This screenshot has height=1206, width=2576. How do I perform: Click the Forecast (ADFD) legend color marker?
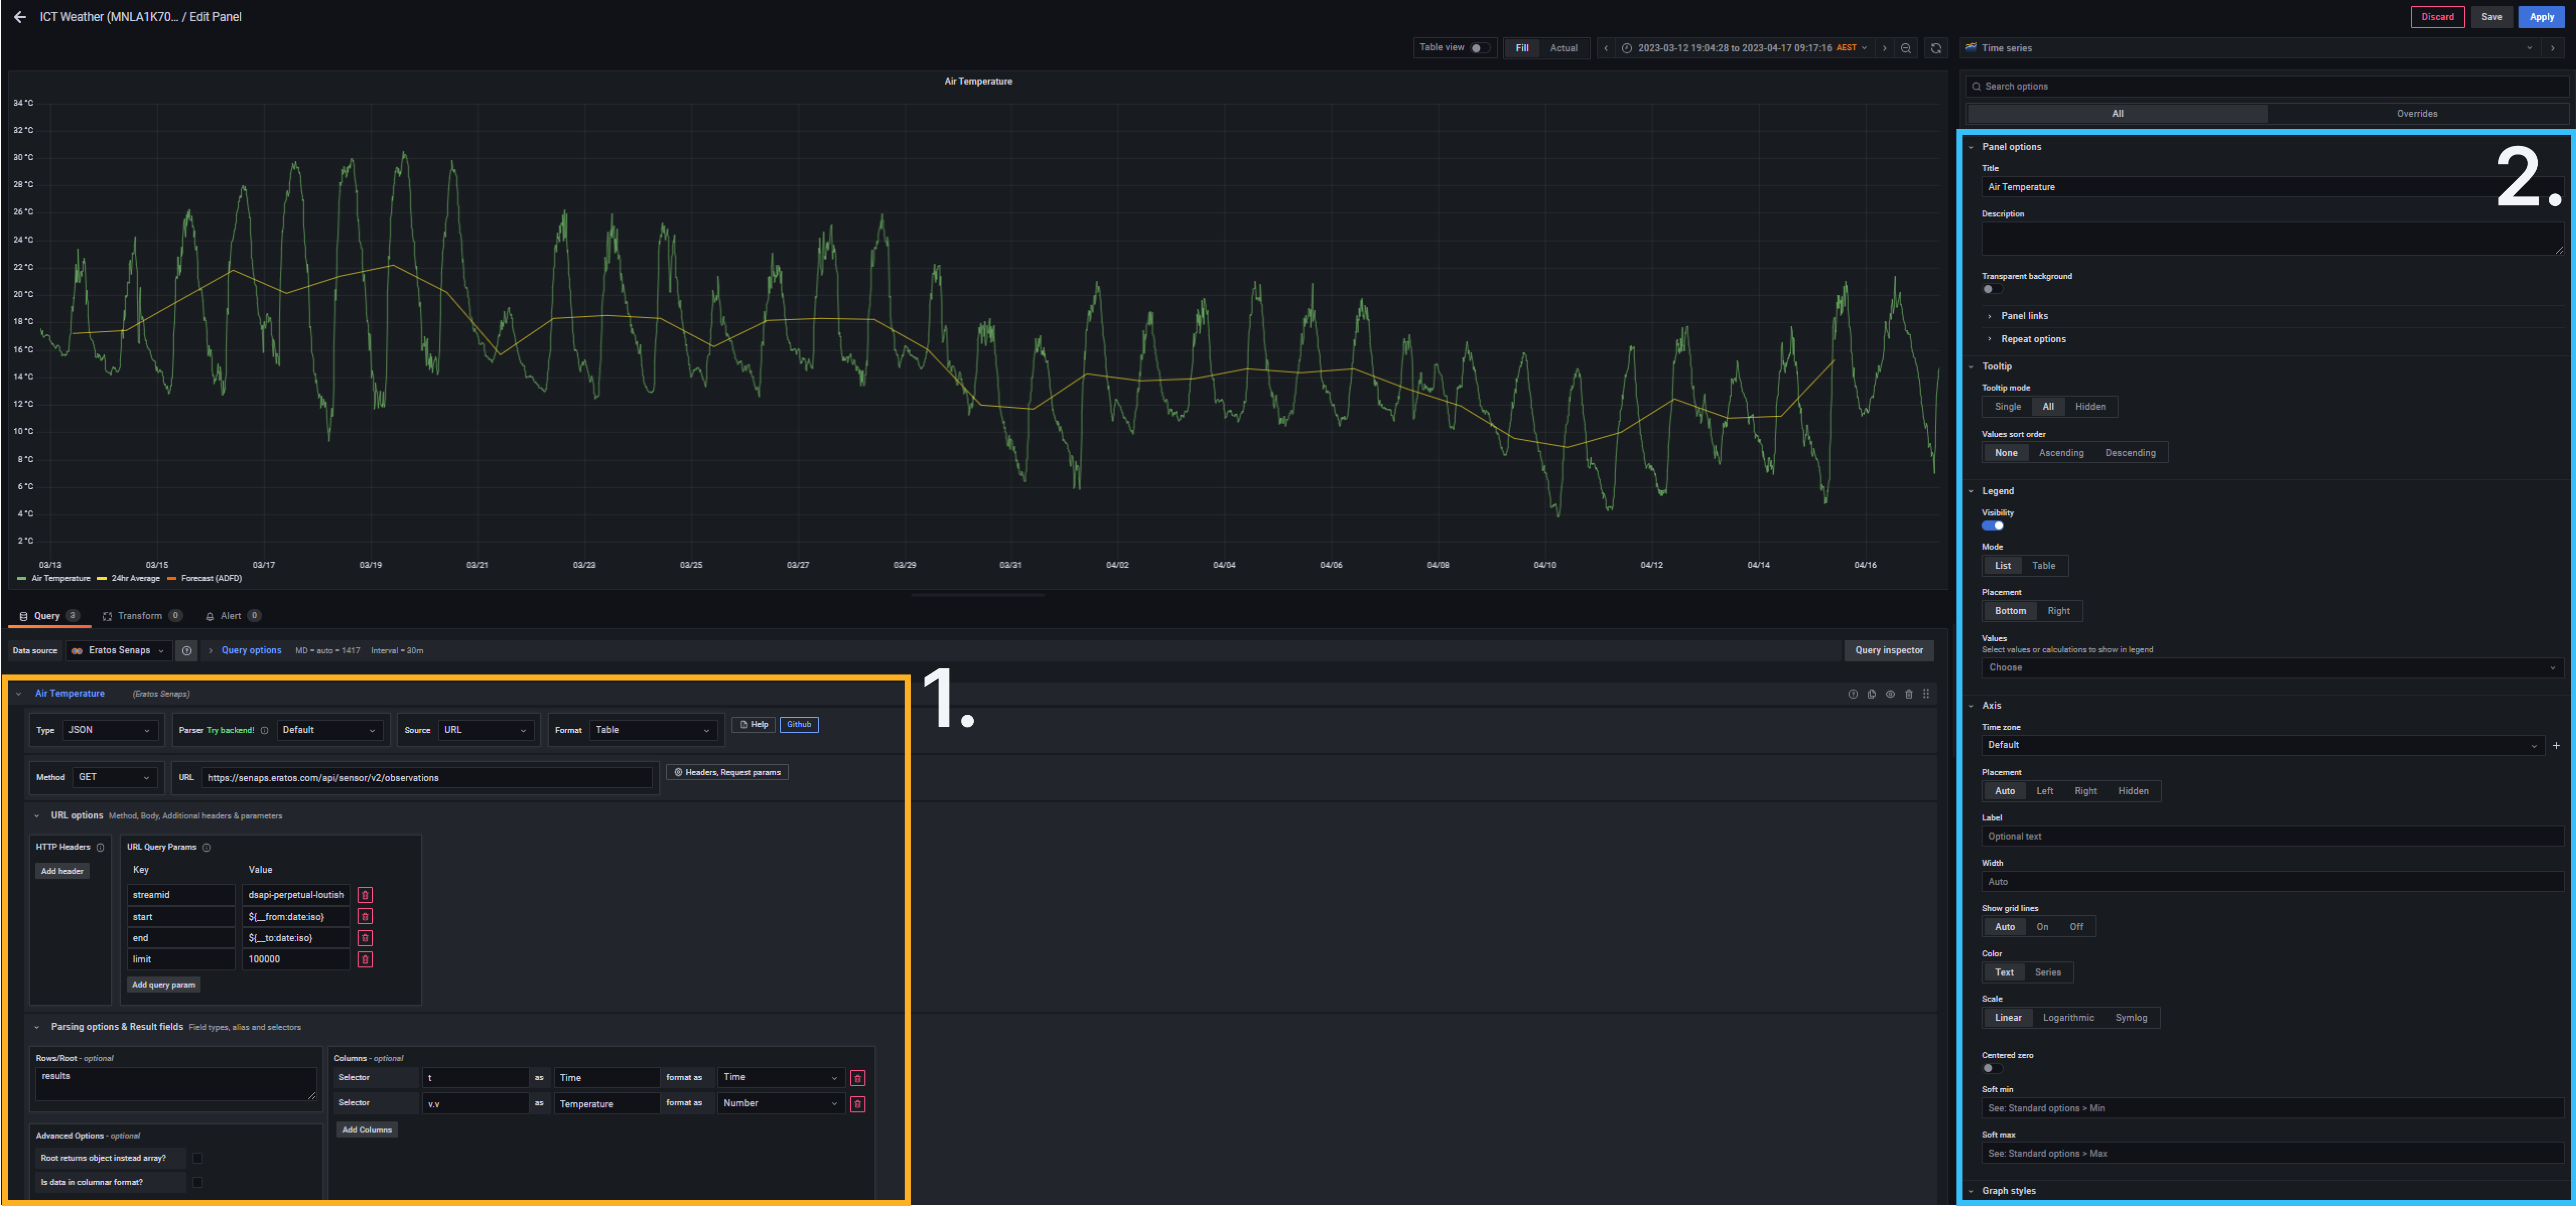pos(172,578)
